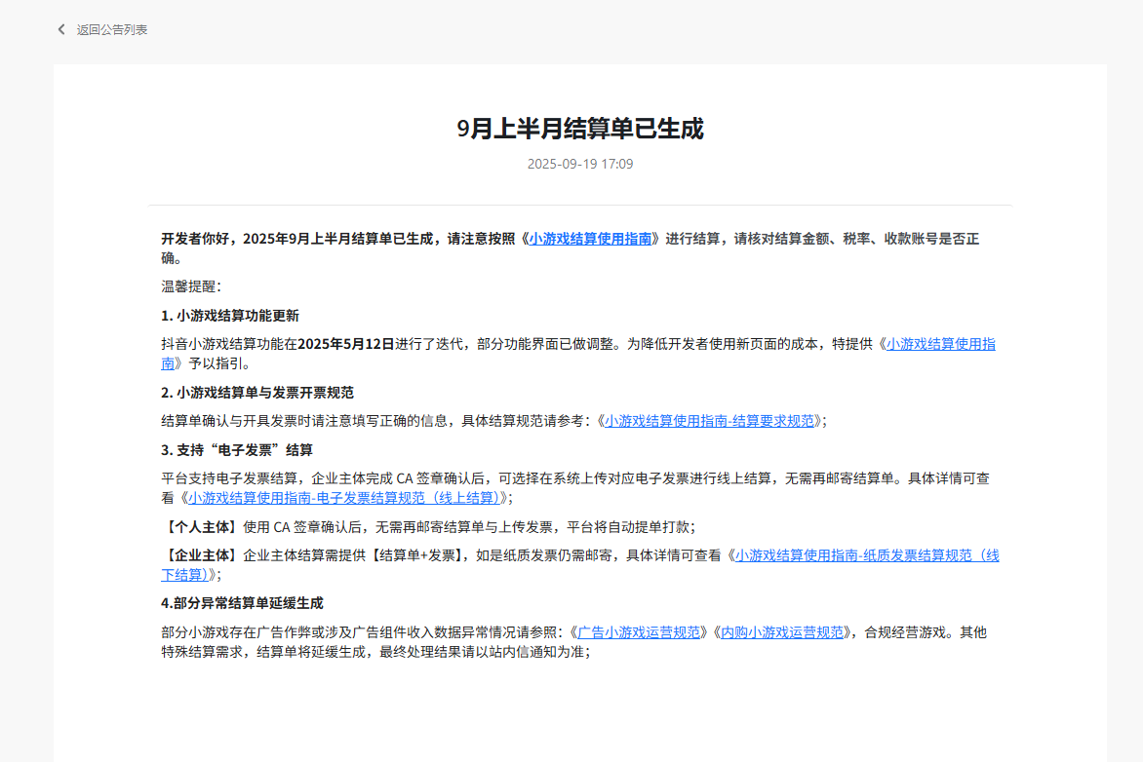
Task: Go back via 返回公告列表 text
Action: click(112, 29)
